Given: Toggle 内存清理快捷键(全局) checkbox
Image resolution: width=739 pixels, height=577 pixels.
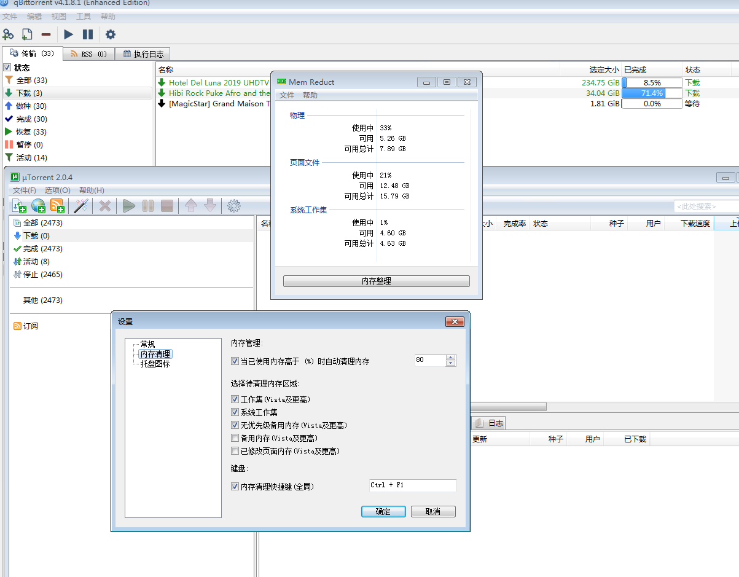Looking at the screenshot, I should pyautogui.click(x=235, y=487).
